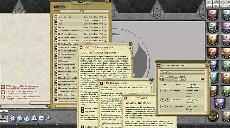230x128 pixels.
Task: Open the modifiers +/- toolbar button
Action: click(223, 6)
